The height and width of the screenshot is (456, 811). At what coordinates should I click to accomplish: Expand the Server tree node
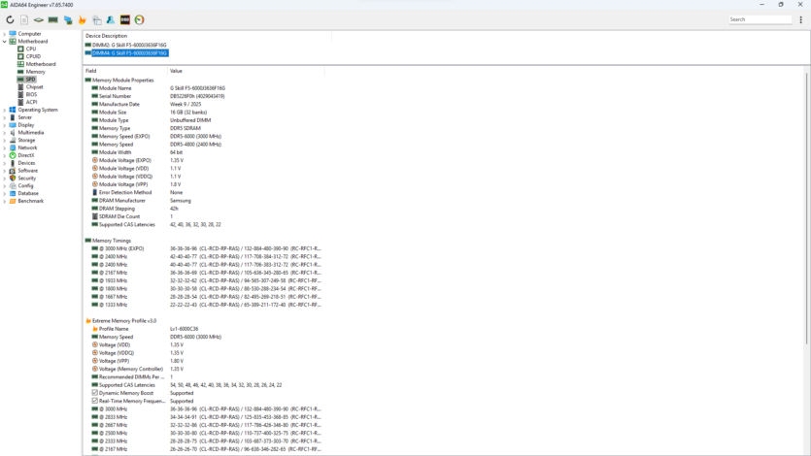pos(5,117)
